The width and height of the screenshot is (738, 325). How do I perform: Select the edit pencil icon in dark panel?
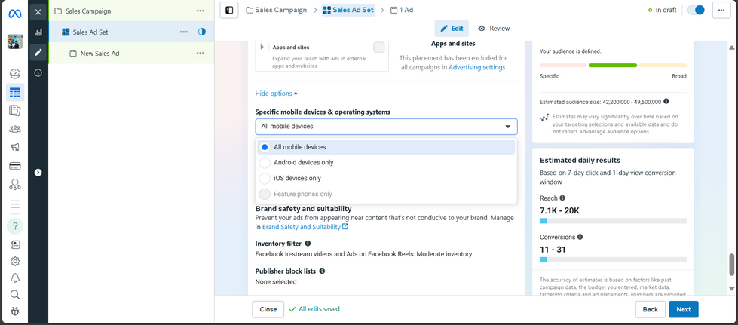tap(38, 52)
